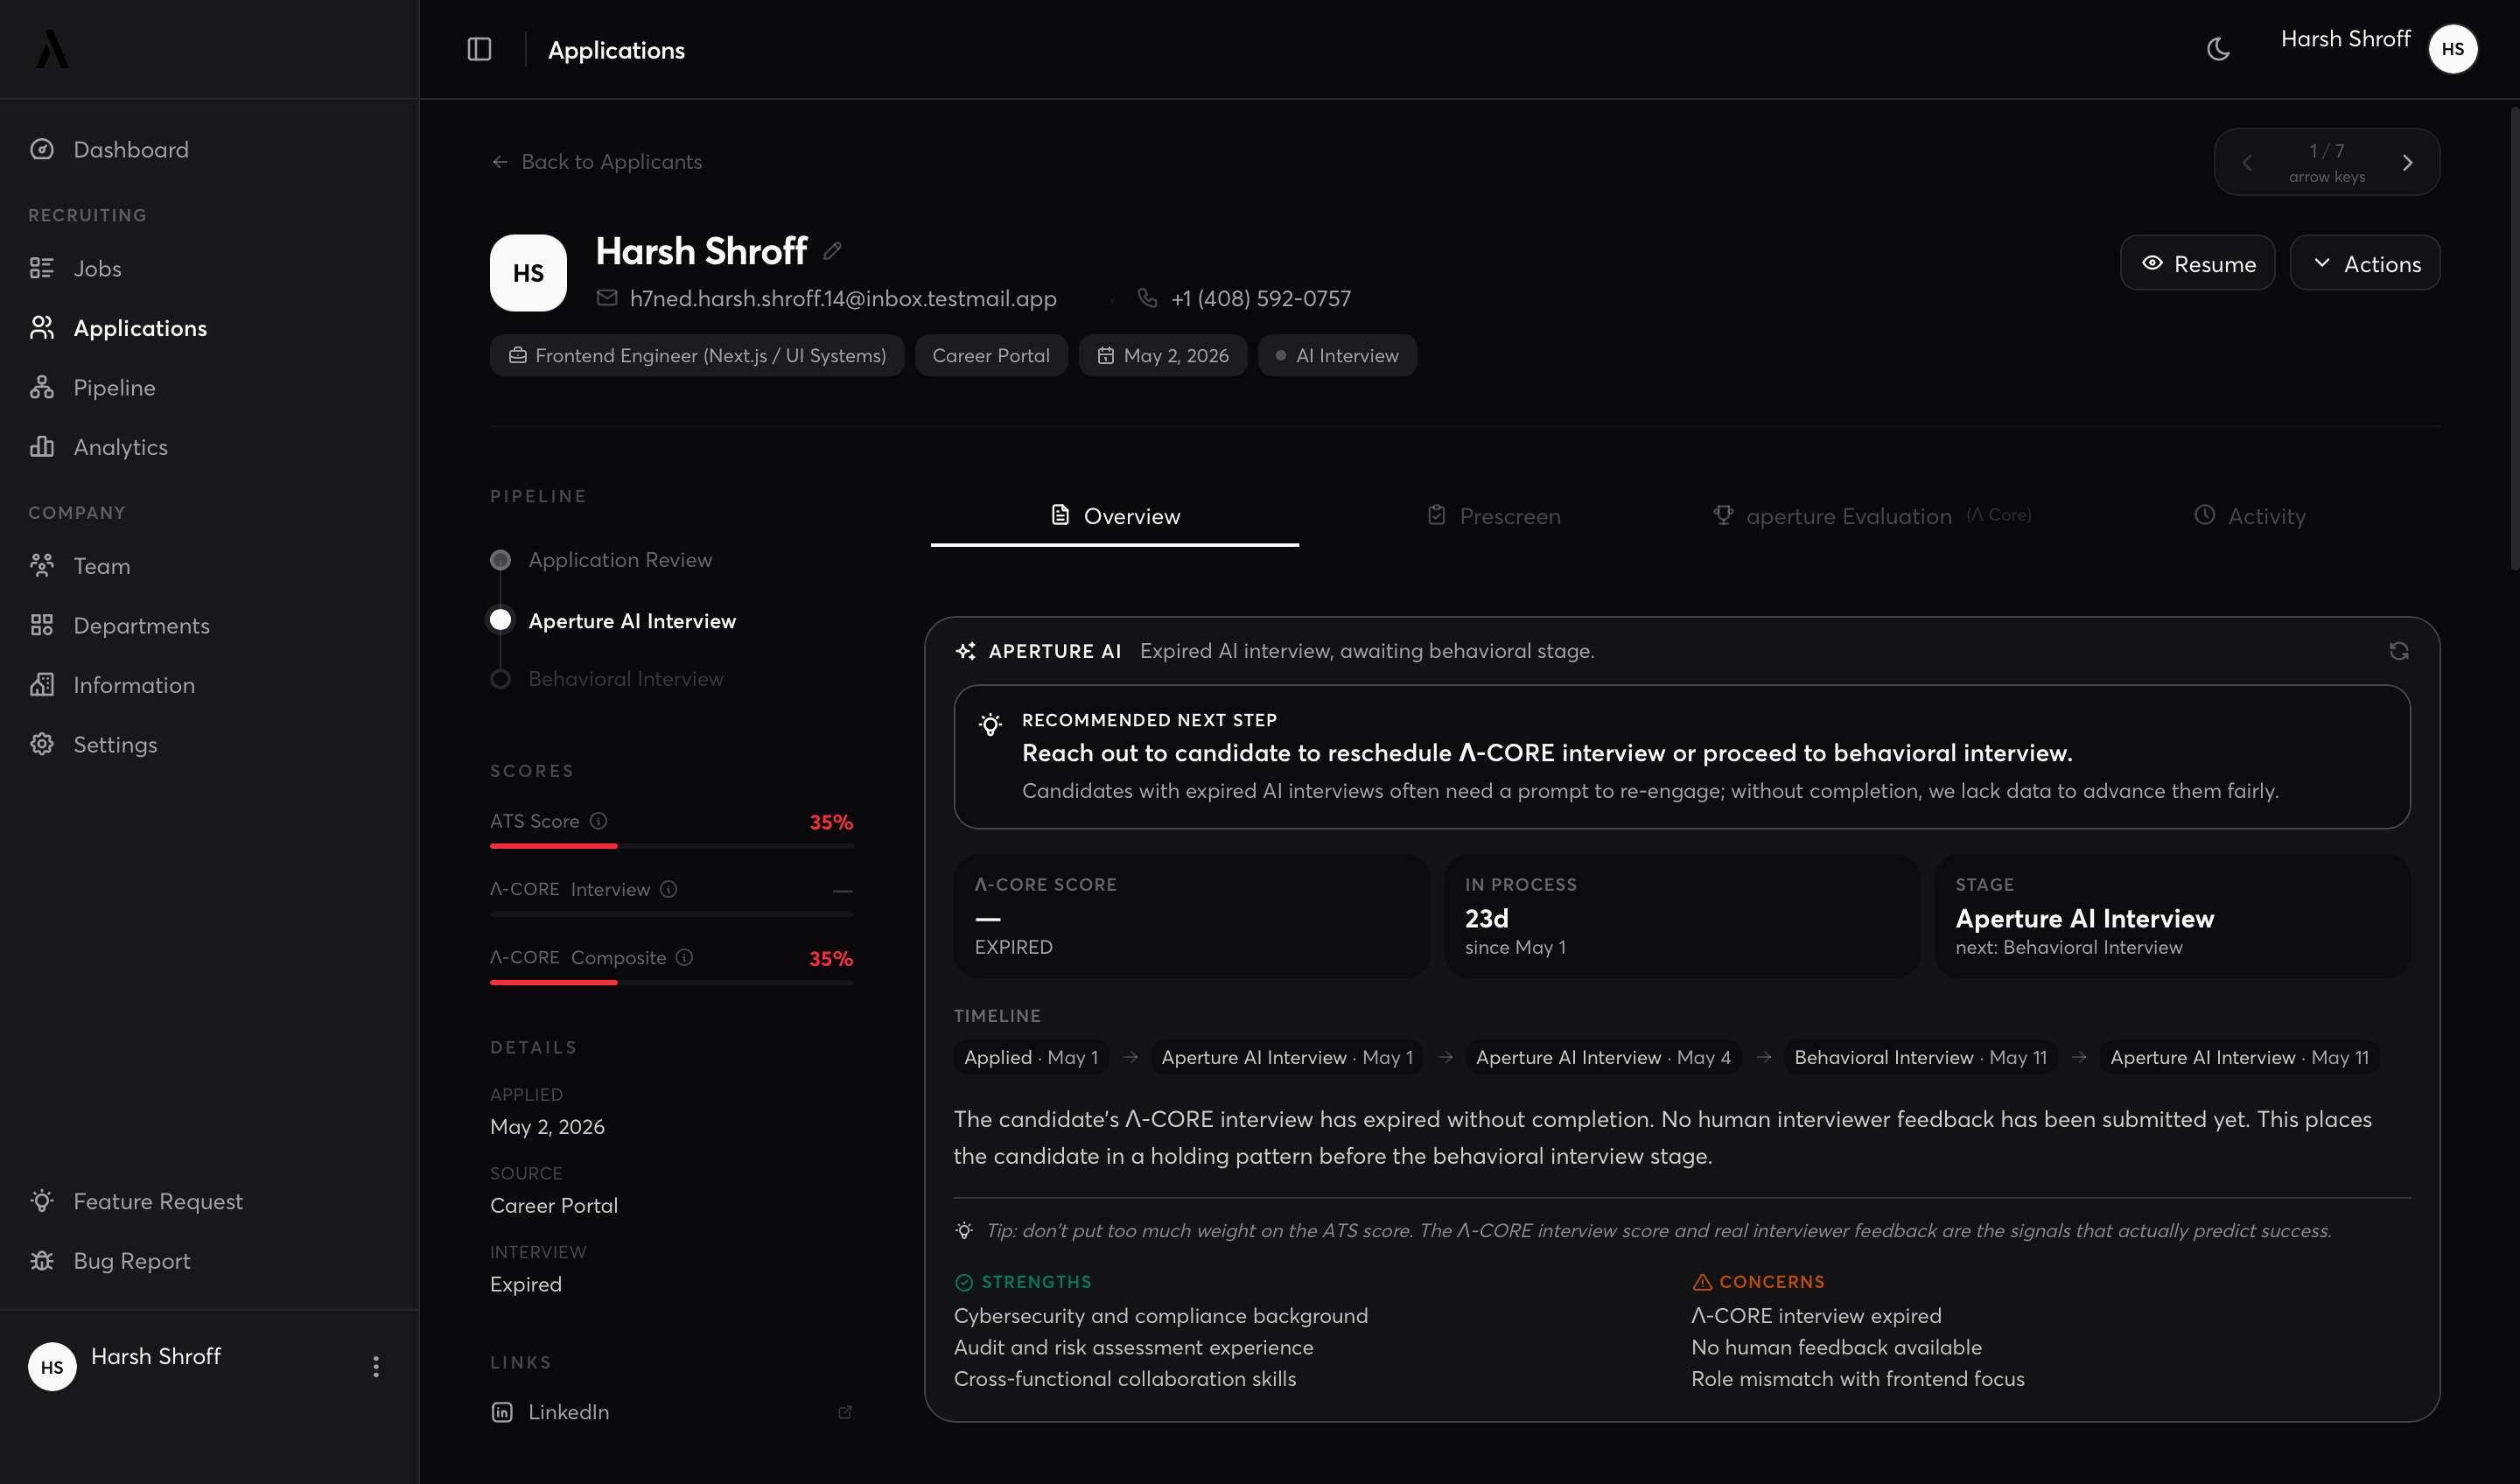
Task: Click Back to Applicants
Action: [x=596, y=162]
